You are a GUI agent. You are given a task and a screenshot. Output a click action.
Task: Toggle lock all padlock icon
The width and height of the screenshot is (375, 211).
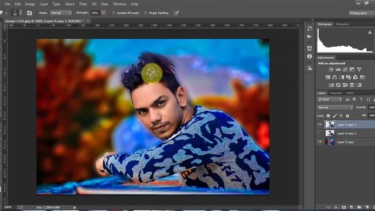(347, 116)
